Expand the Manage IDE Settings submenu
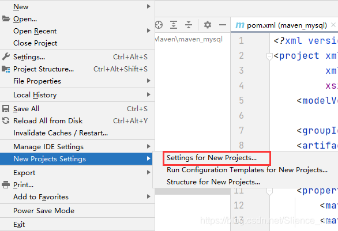The width and height of the screenshot is (338, 231). click(148, 147)
